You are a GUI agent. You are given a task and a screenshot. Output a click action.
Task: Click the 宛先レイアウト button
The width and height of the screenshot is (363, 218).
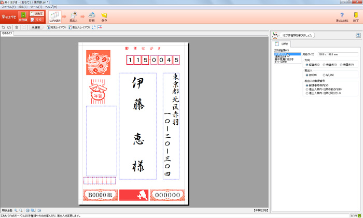coord(57,27)
